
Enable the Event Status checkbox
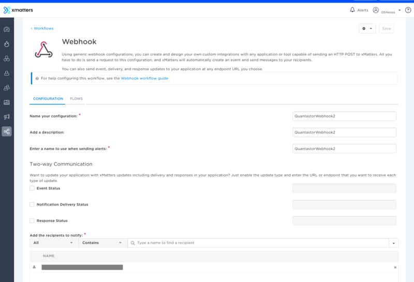(x=32, y=188)
